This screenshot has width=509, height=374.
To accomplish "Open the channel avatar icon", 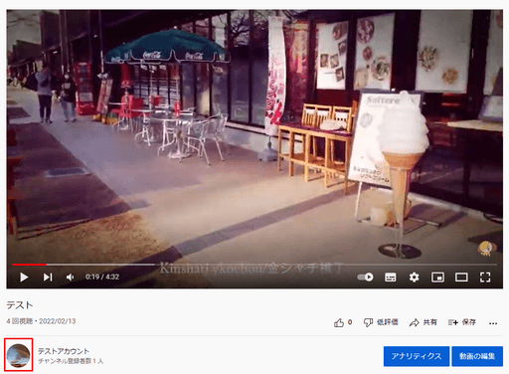I will coord(19,355).
